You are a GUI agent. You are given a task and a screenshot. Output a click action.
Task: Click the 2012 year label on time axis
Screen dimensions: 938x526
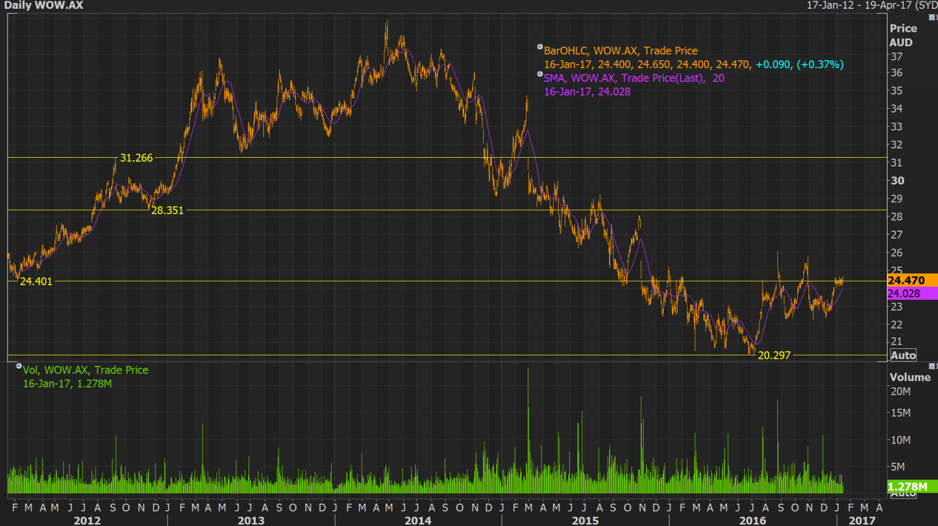pyautogui.click(x=87, y=521)
